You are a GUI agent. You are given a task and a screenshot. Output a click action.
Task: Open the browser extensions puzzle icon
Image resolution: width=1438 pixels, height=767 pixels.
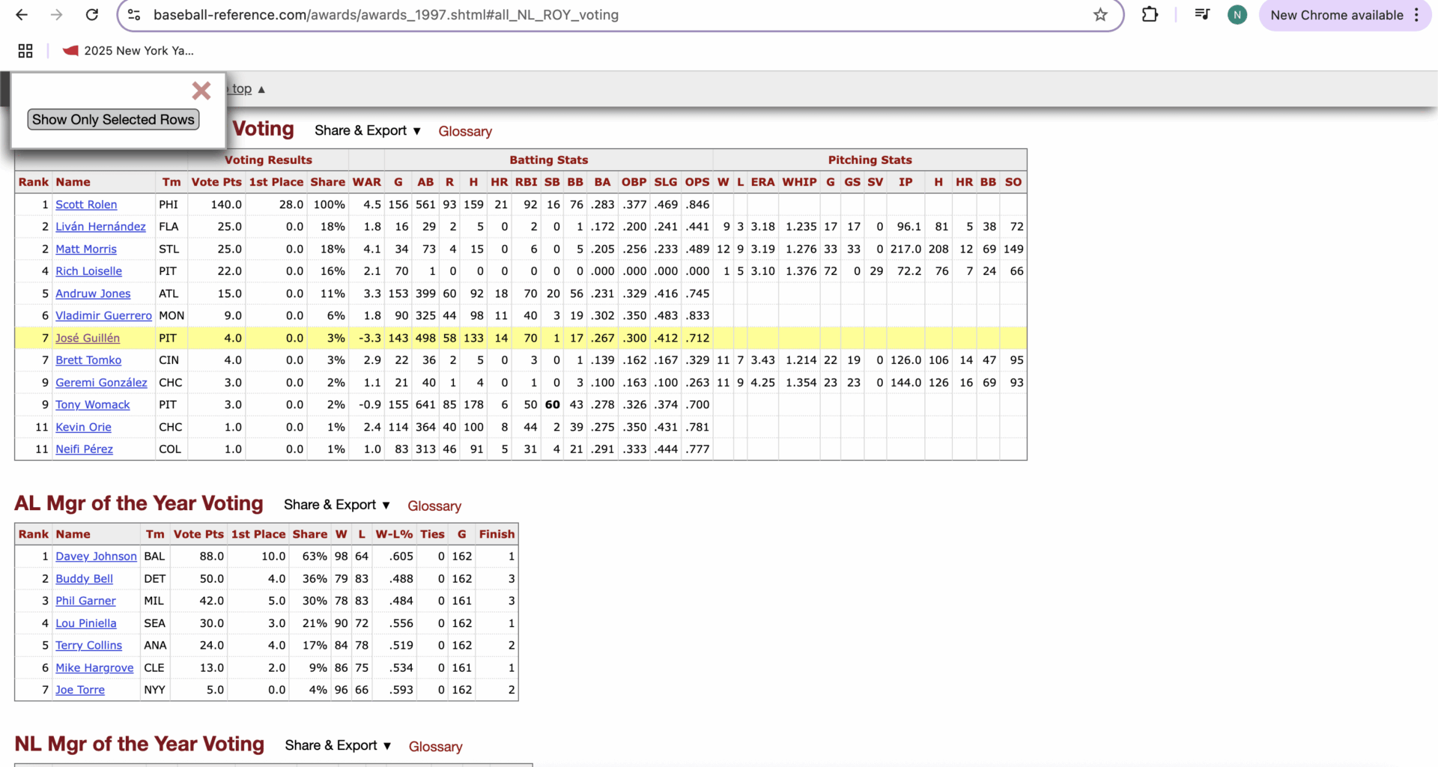coord(1150,15)
